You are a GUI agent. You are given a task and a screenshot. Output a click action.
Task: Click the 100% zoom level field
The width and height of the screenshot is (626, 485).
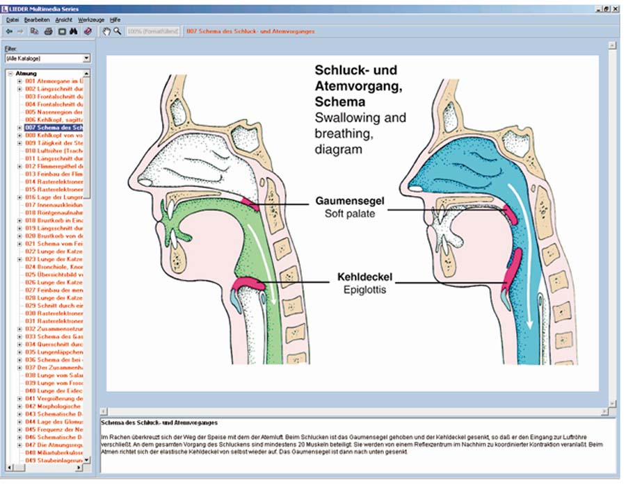pos(153,32)
